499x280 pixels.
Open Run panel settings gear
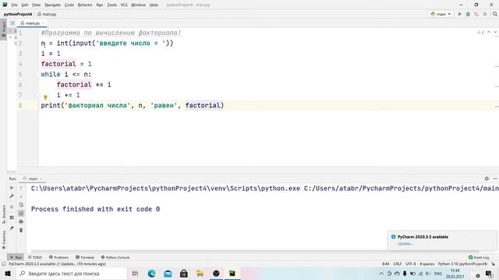(x=487, y=178)
